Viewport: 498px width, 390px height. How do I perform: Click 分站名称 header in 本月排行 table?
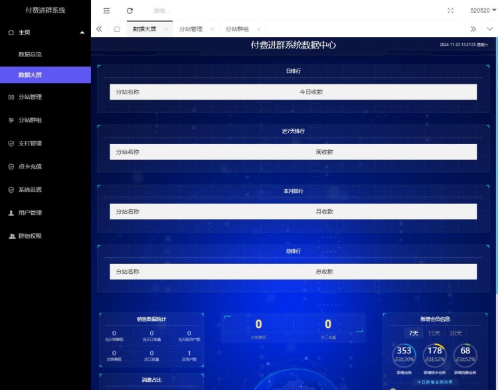click(x=127, y=212)
